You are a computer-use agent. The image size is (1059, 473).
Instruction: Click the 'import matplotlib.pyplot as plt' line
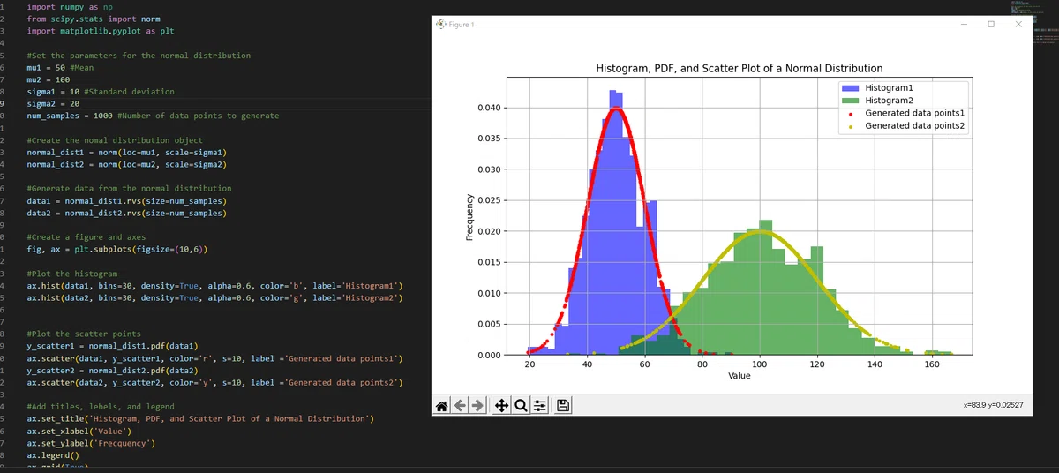coord(101,30)
